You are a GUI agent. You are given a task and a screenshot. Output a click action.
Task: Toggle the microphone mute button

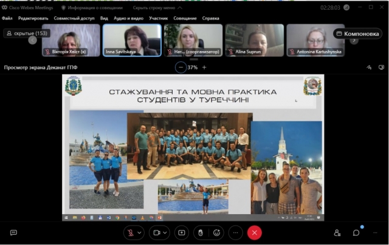(131, 233)
